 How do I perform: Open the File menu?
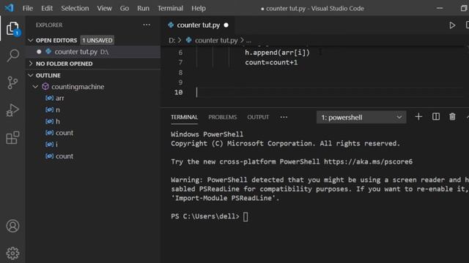tap(28, 8)
